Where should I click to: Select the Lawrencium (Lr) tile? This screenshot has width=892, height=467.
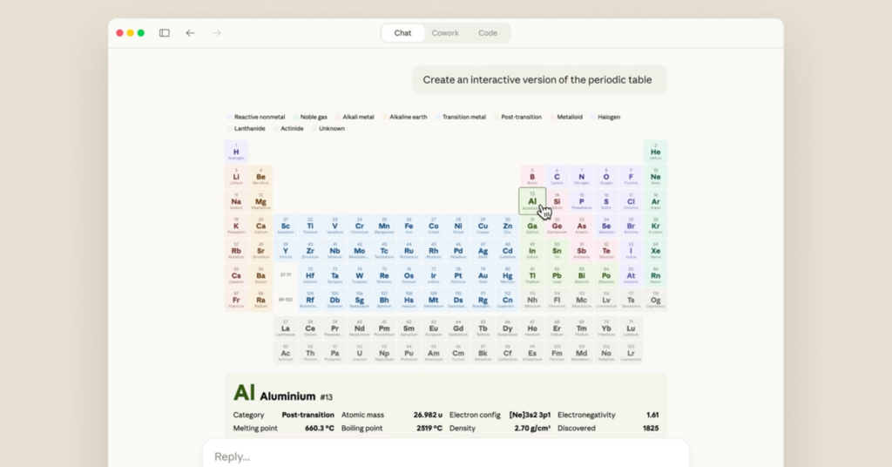pyautogui.click(x=631, y=353)
